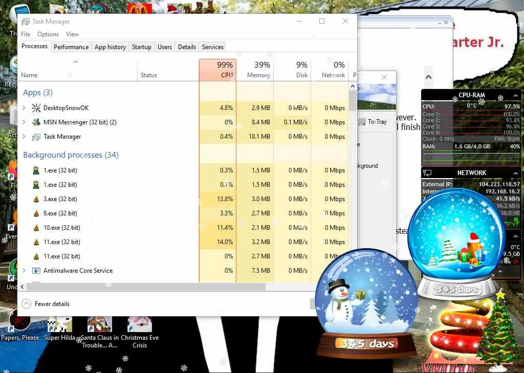The height and width of the screenshot is (373, 524).
Task: Click the 13.8% CPU value of 3.exe
Action: (x=225, y=199)
